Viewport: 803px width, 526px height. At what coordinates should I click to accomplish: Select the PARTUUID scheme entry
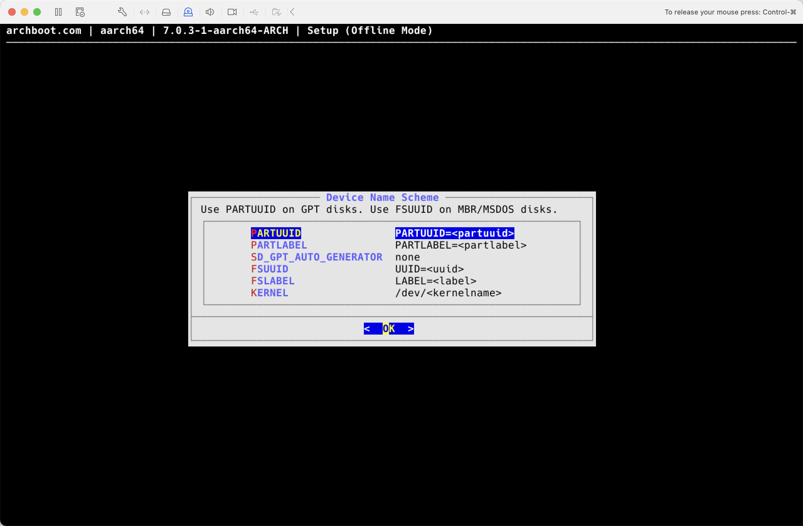[276, 233]
